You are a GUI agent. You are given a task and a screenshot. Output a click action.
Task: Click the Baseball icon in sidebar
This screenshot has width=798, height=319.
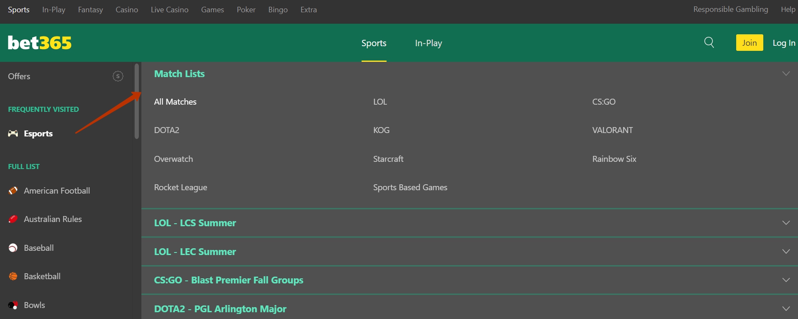[x=13, y=248]
